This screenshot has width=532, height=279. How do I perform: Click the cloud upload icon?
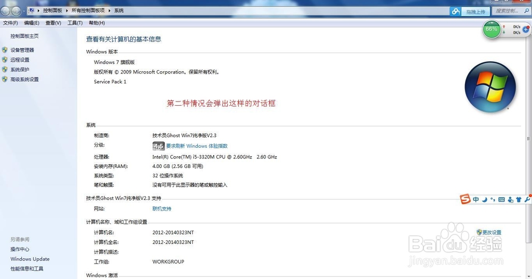point(455,12)
